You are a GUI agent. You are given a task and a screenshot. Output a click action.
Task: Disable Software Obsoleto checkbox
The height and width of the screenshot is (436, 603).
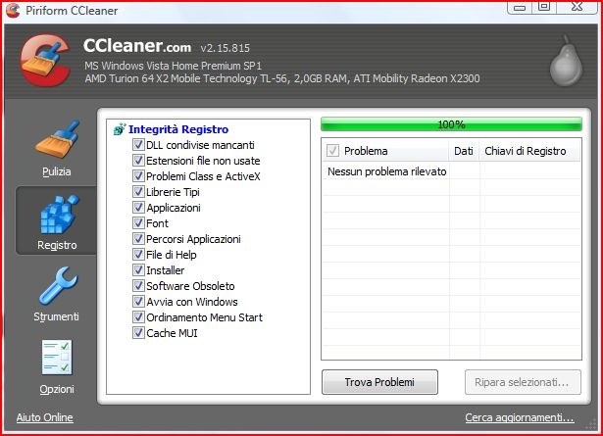coord(138,286)
